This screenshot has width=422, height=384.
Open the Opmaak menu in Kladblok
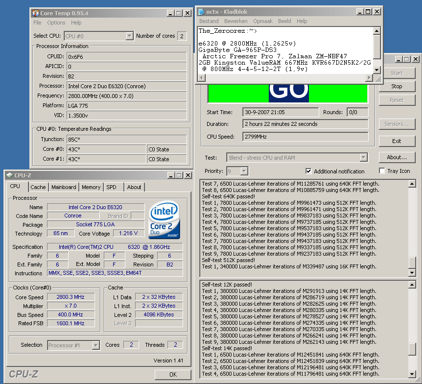pos(263,21)
